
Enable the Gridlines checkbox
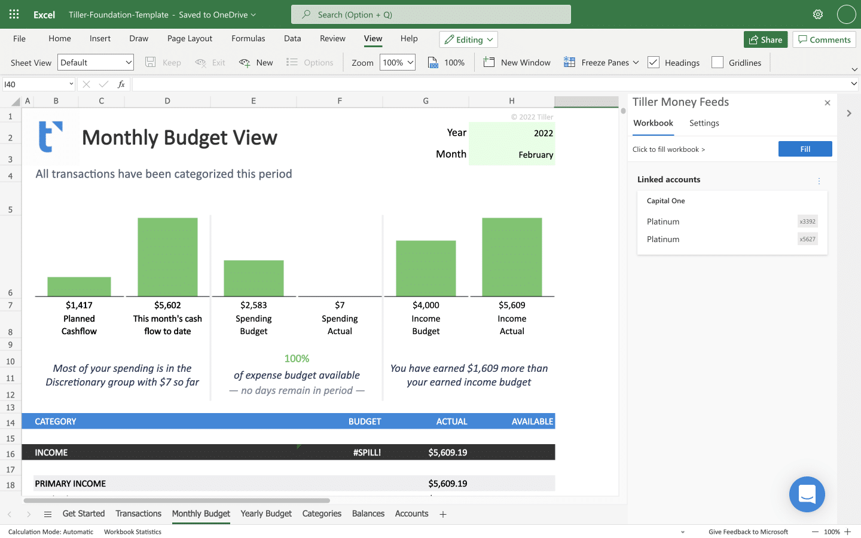tap(717, 62)
